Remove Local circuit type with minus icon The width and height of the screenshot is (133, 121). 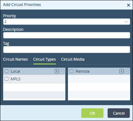coord(62,71)
